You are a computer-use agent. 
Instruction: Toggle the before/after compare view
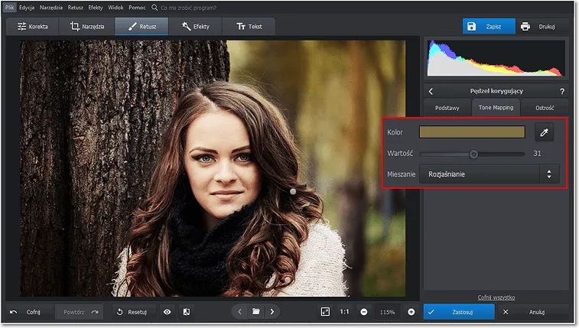[186, 312]
